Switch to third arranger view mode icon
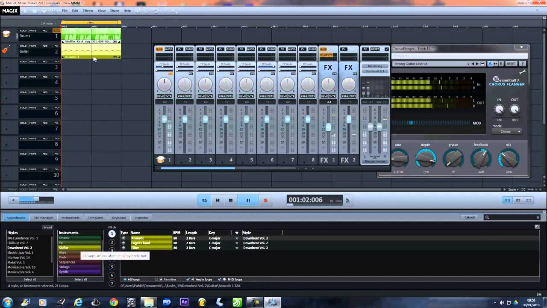The height and width of the screenshot is (308, 547). 529,200
